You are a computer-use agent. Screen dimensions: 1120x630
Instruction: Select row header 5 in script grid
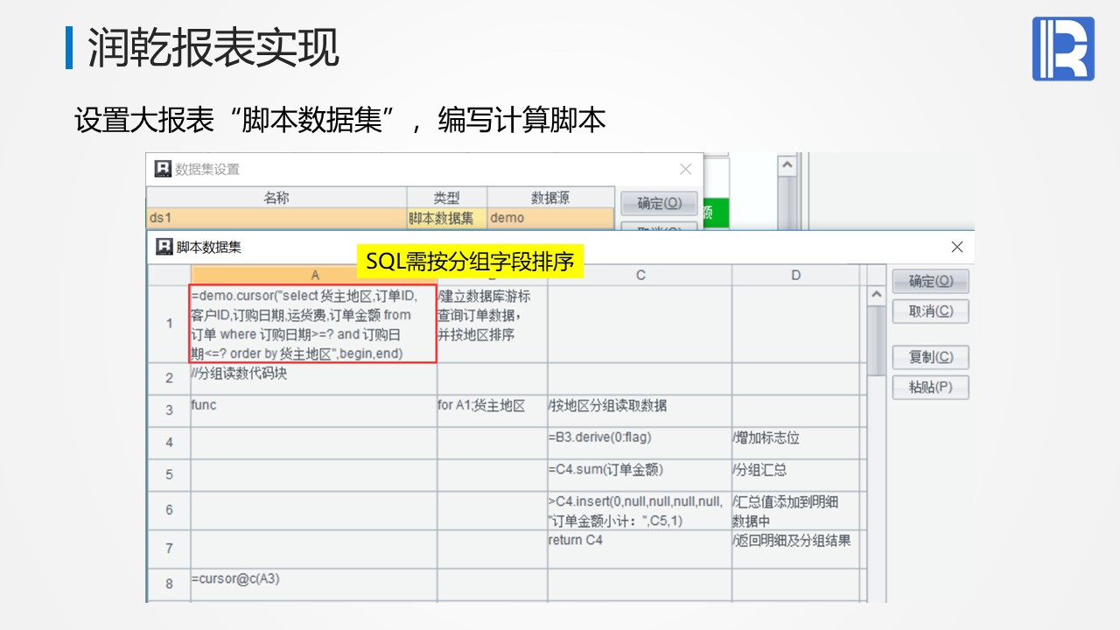[169, 475]
